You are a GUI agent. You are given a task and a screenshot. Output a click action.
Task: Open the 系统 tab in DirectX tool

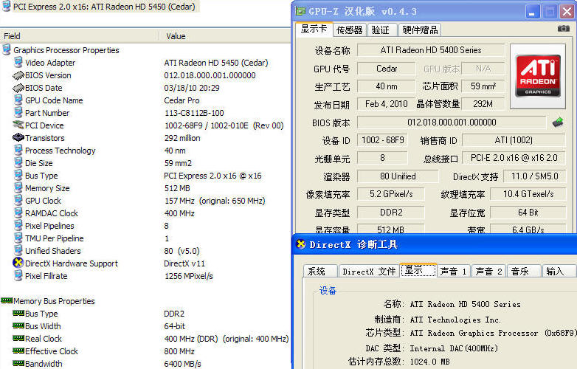tap(319, 271)
